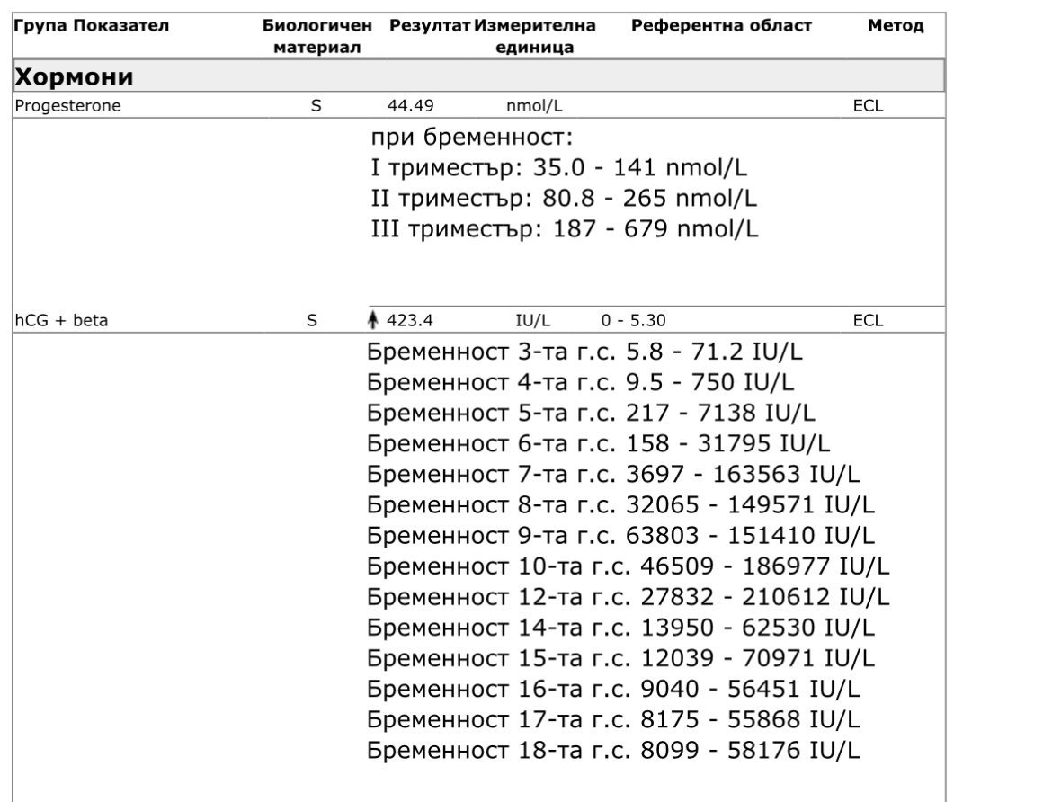
Task: Click the 'Референтна област' column header
Action: click(x=721, y=26)
